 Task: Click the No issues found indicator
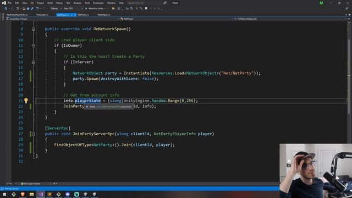pos(30,184)
